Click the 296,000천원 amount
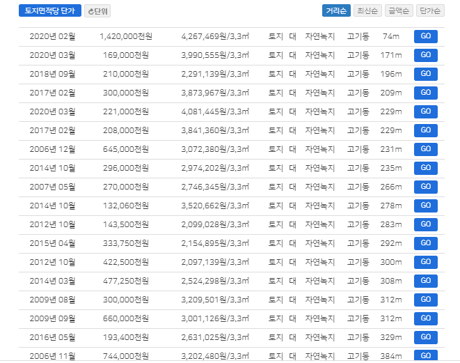The width and height of the screenshot is (460, 363). 126,168
